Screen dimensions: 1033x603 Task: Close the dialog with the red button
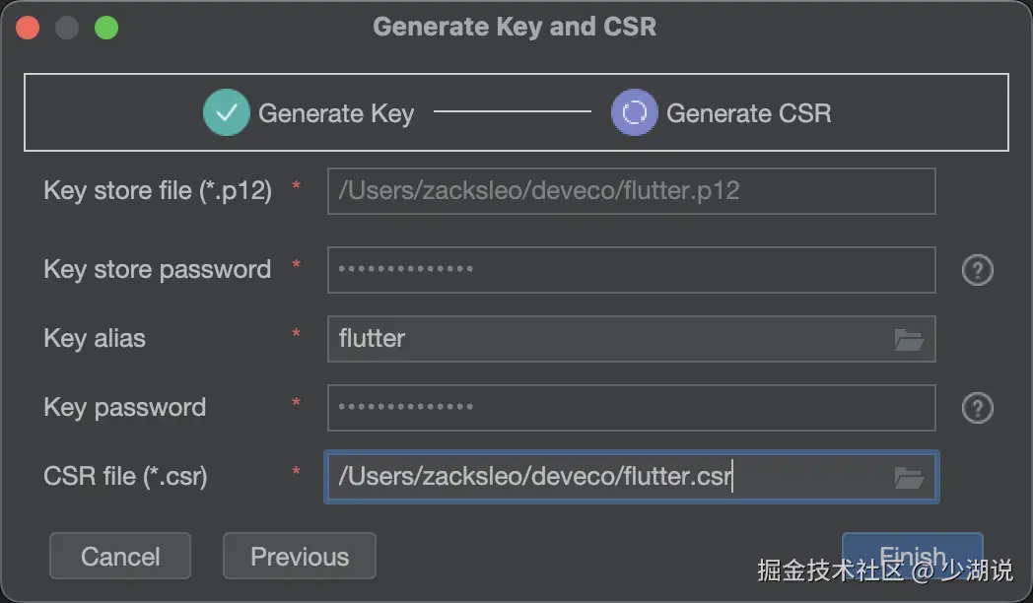coord(27,28)
